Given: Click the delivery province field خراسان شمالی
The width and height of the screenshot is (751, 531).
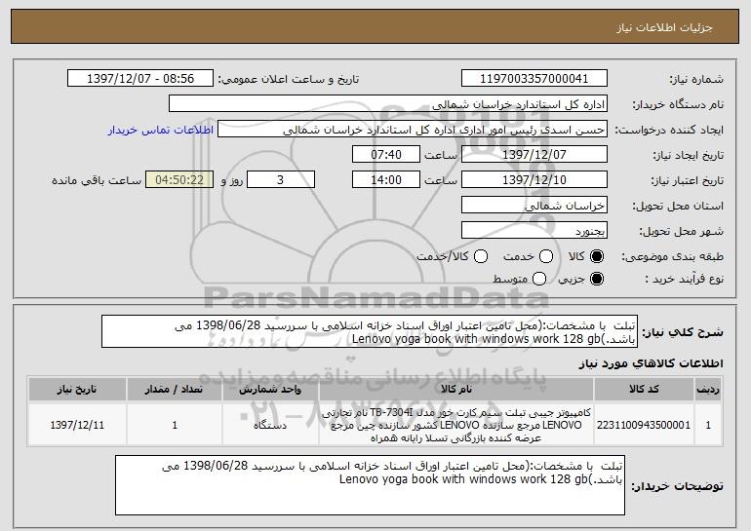Looking at the screenshot, I should pos(534,206).
